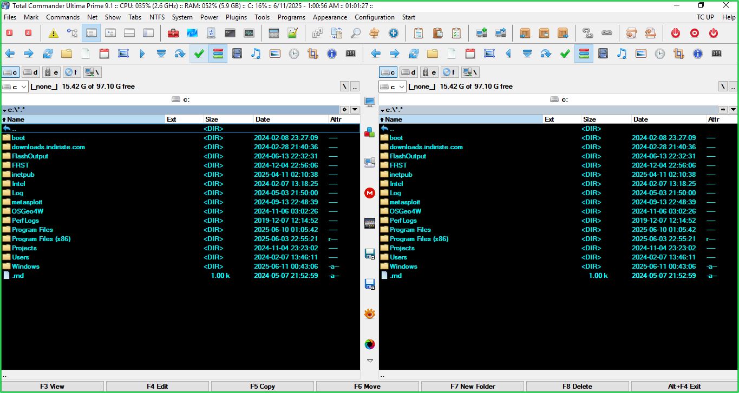Viewport: 739px width, 393px height.
Task: Sort left panel by Date column header
Action: coord(291,119)
